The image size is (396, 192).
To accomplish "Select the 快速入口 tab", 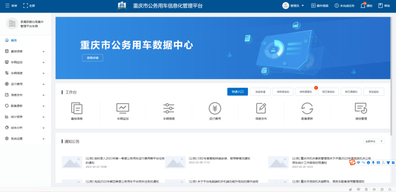I will tap(237, 92).
